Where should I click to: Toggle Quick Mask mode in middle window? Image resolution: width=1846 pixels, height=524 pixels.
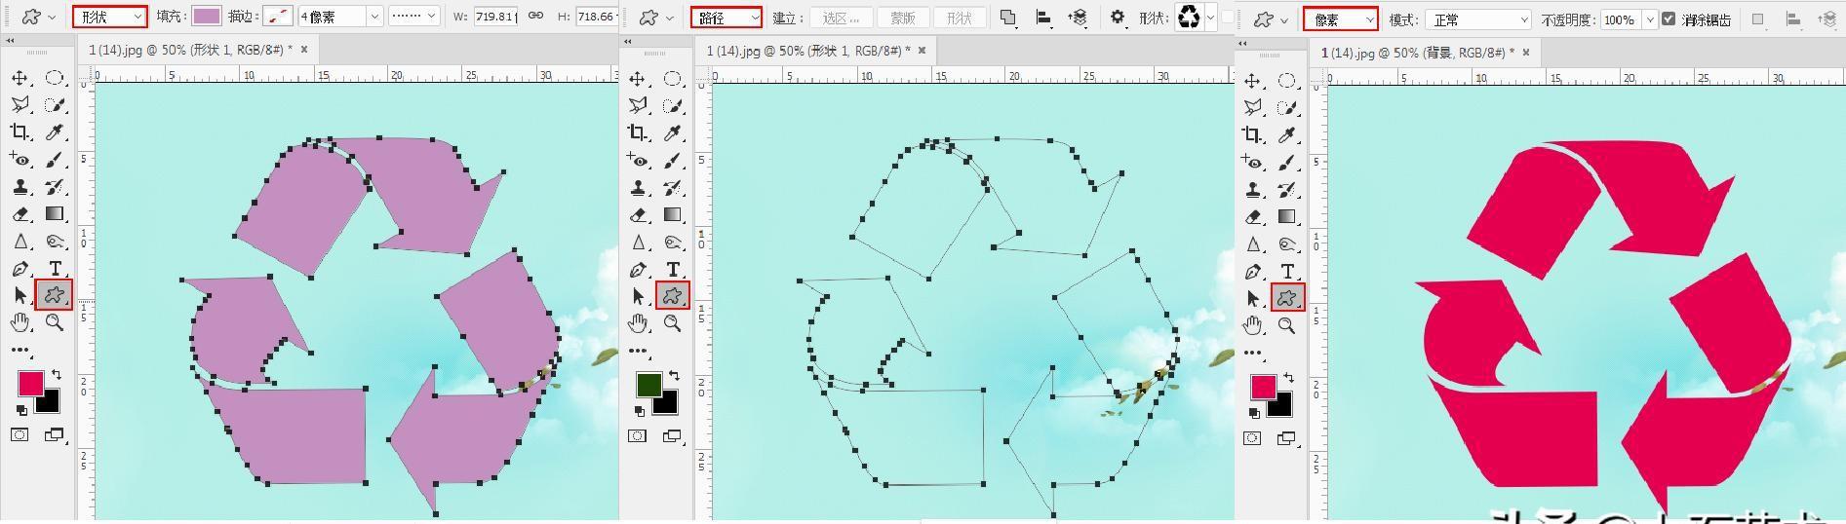637,435
